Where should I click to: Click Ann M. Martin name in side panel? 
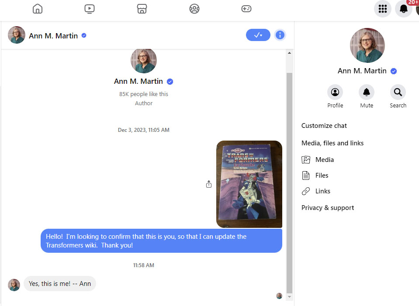[362, 71]
